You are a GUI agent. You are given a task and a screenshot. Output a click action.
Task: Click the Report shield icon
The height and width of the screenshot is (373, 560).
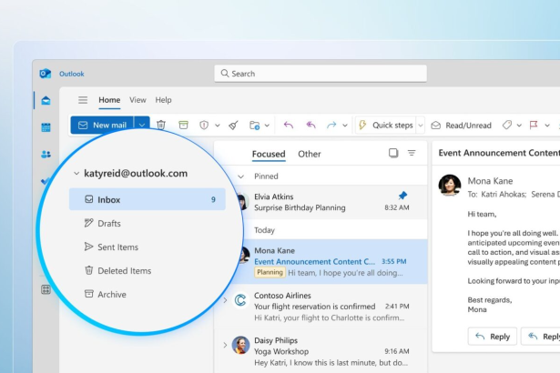coord(204,125)
